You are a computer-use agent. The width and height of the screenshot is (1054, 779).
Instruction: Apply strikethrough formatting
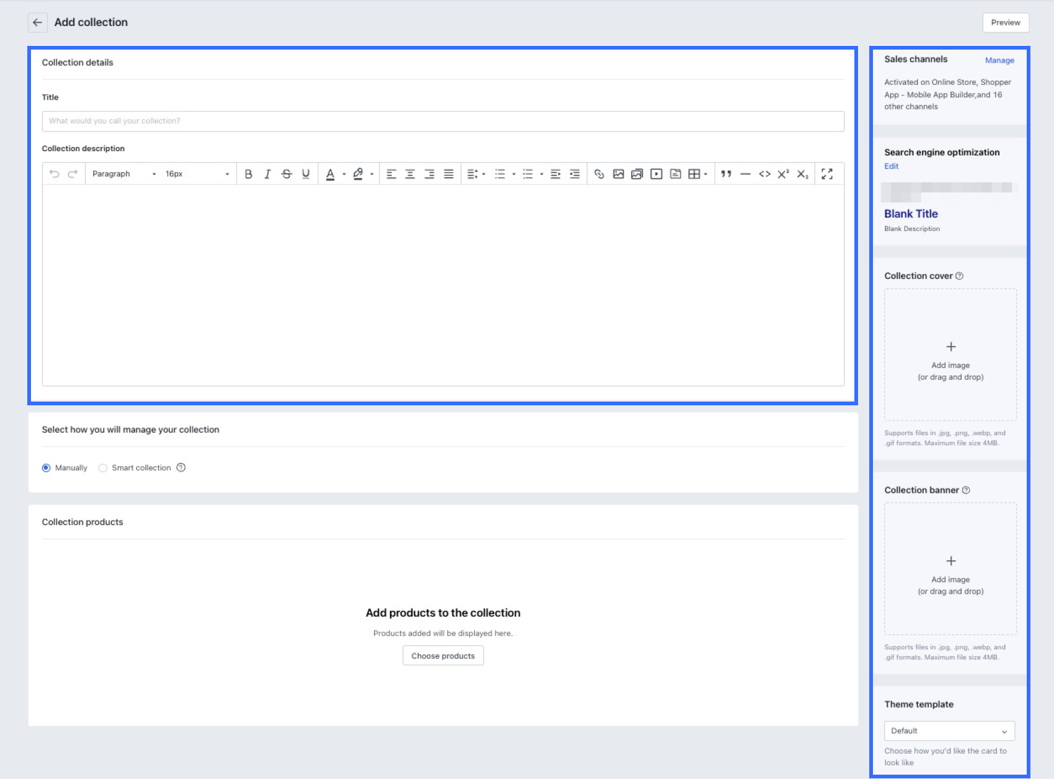[x=286, y=174]
